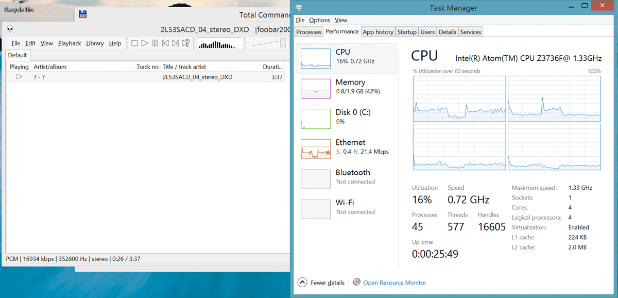Click the Up time 0:00:25:49 value
The image size is (618, 298).
(435, 254)
